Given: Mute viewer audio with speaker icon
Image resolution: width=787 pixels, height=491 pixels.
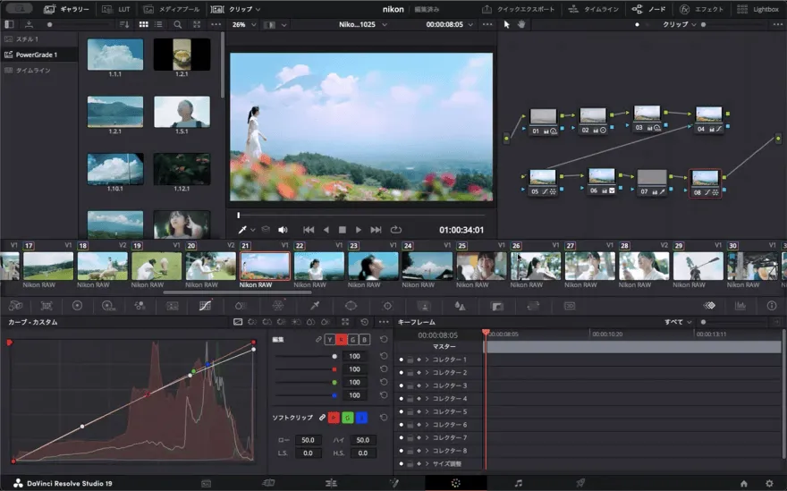Looking at the screenshot, I should click(x=283, y=230).
